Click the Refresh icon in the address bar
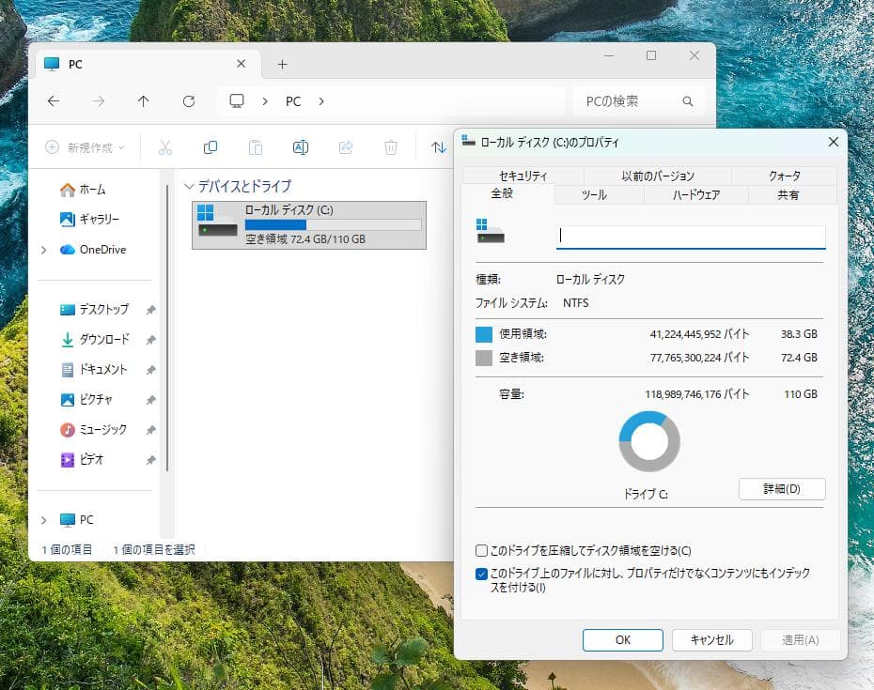The height and width of the screenshot is (690, 874). point(188,100)
